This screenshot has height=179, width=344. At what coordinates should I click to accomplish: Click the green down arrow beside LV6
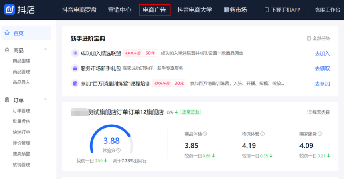click(176, 112)
